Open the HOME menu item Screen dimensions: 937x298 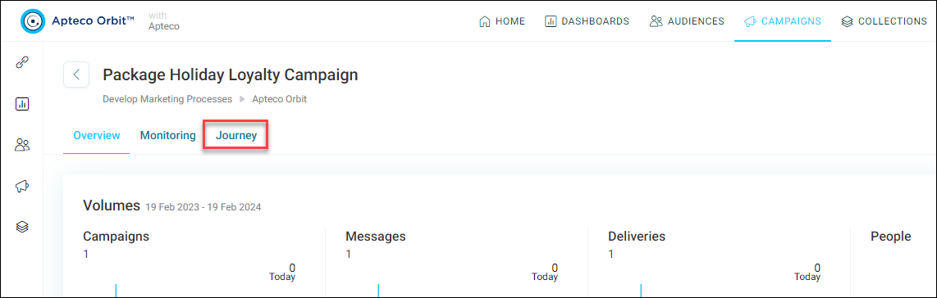pos(502,21)
